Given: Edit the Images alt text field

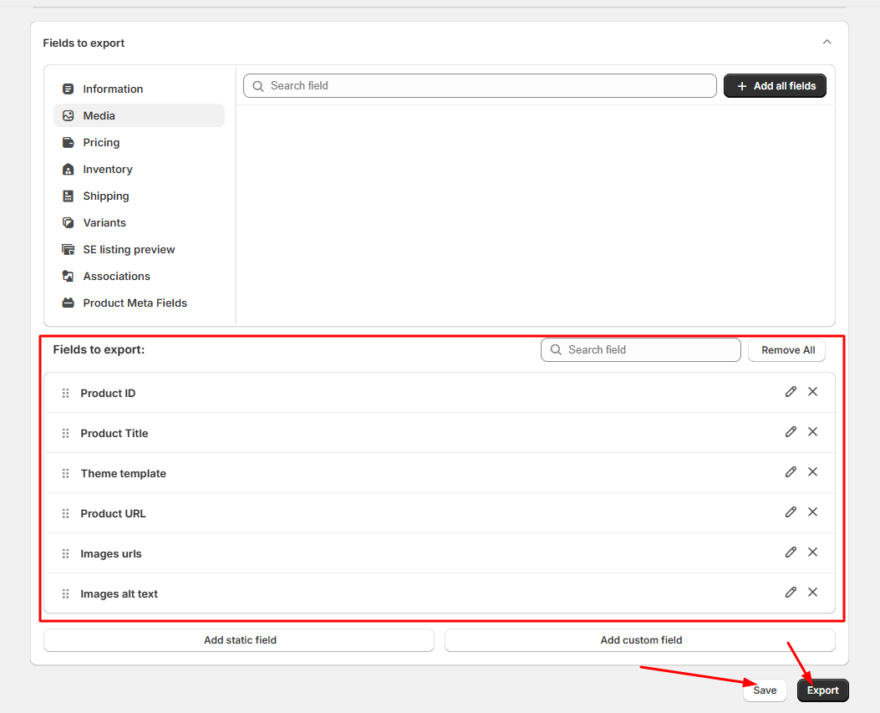Looking at the screenshot, I should [x=791, y=593].
